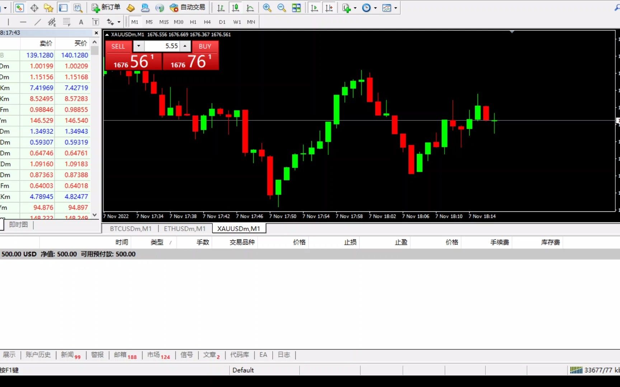Open the Data Window crosshair icon
620x387 pixels.
(34, 8)
